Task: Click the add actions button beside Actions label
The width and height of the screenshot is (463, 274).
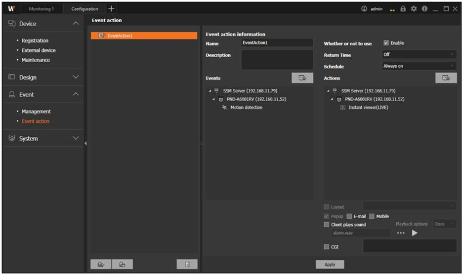Action: (x=446, y=78)
